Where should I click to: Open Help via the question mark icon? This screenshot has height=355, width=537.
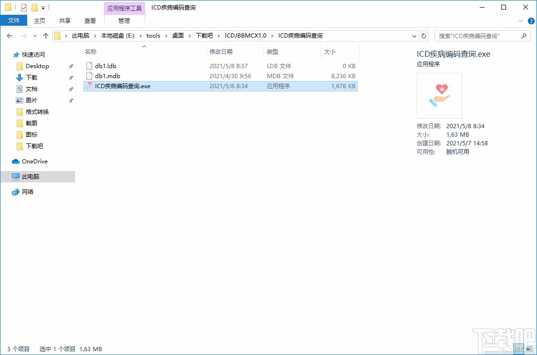(x=531, y=20)
